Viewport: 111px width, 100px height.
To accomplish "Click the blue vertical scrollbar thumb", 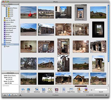I will click(x=108, y=34).
